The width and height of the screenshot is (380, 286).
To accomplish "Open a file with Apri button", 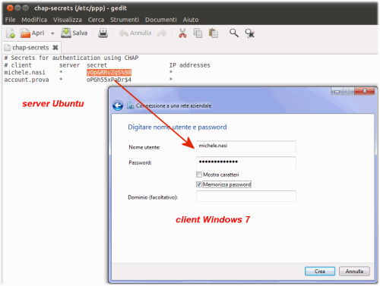I will tap(32, 33).
